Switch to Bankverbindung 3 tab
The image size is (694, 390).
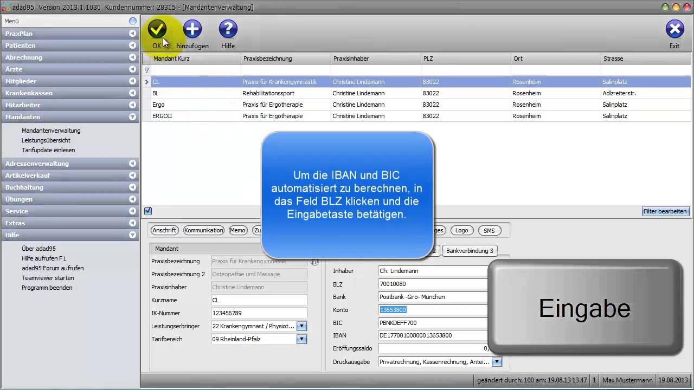(x=470, y=251)
